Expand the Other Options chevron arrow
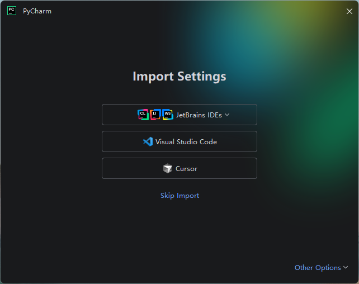This screenshot has height=284, width=359. tap(346, 268)
